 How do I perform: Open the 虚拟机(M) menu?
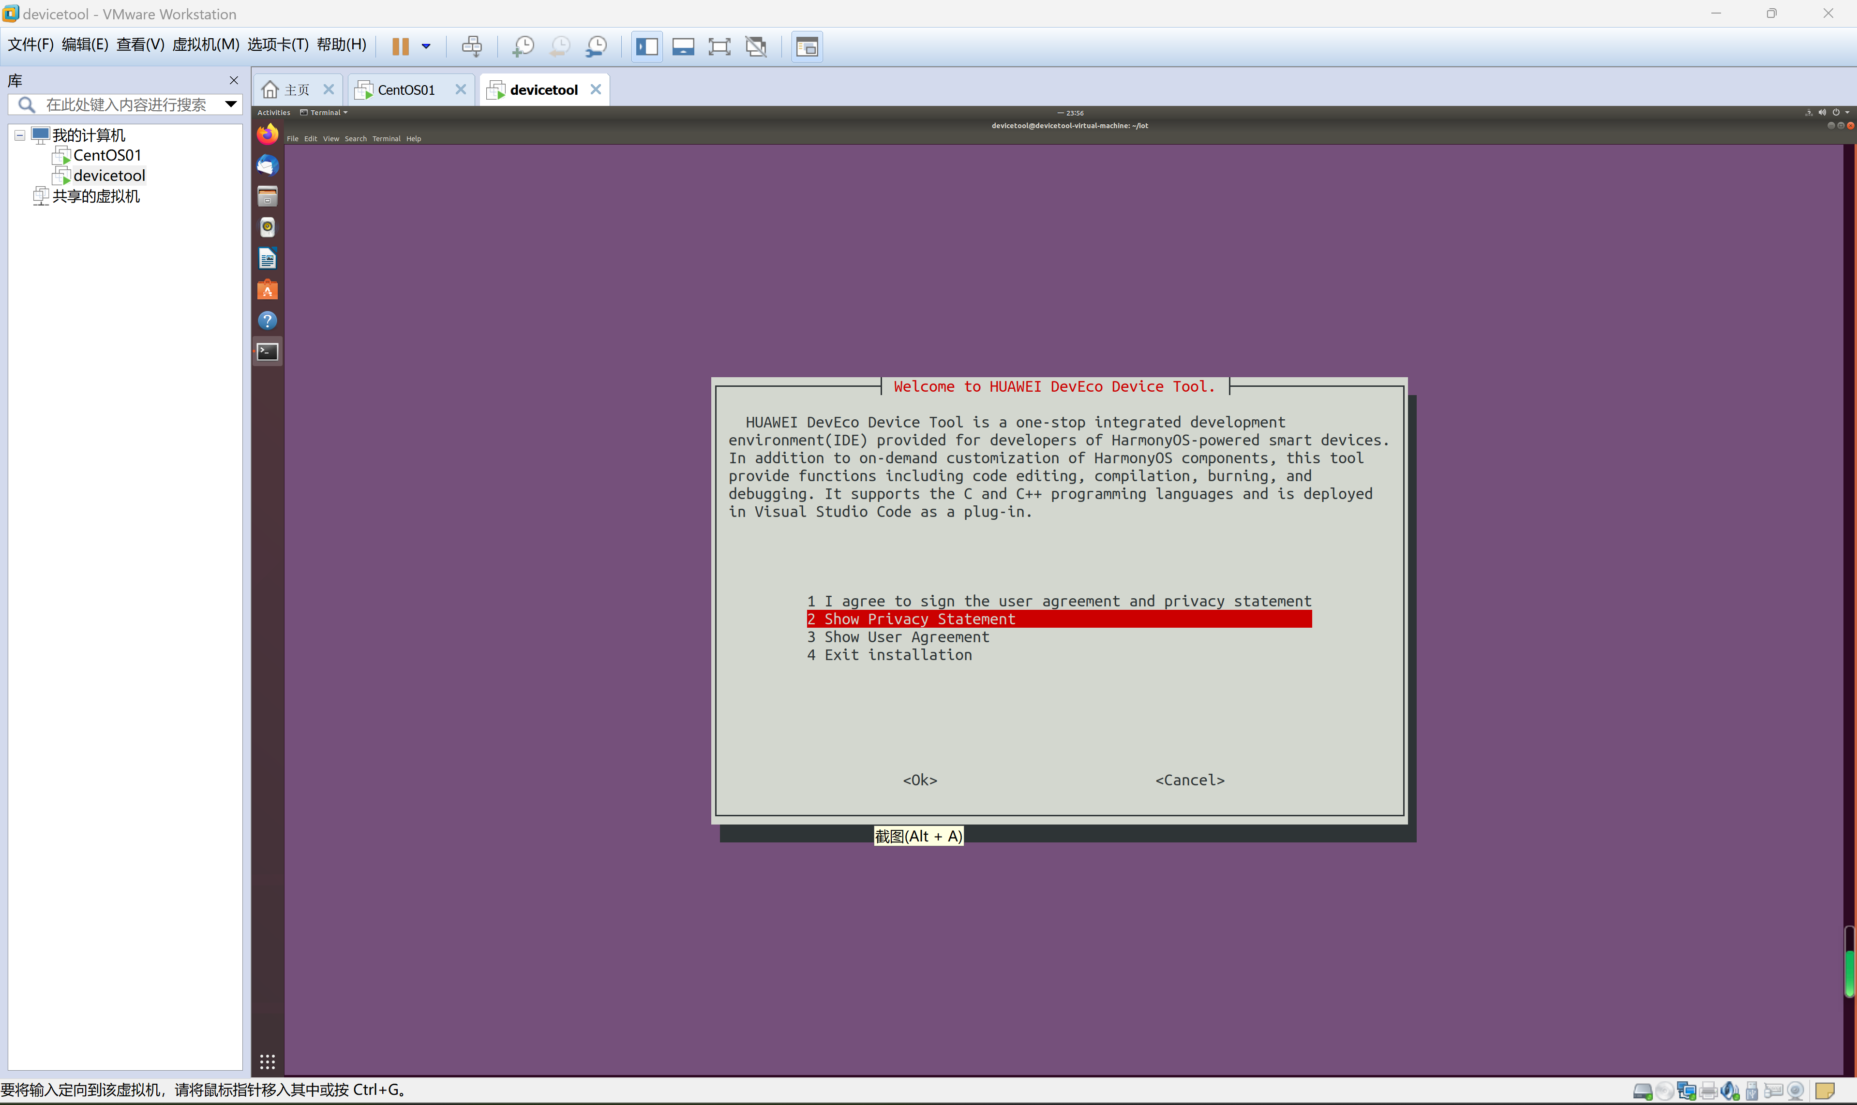click(206, 44)
